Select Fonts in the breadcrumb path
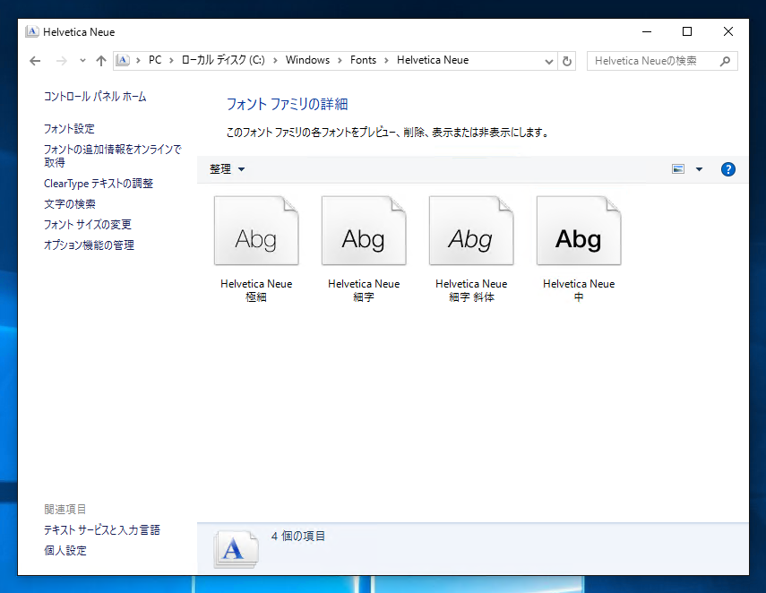Viewport: 766px width, 593px height. [x=363, y=60]
